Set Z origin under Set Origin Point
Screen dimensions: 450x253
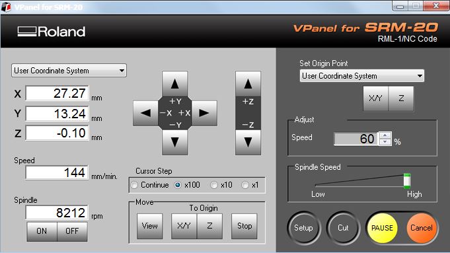401,98
